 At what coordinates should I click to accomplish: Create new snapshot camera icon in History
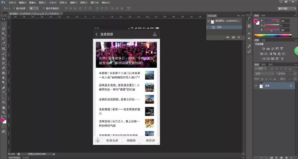(x=233, y=37)
